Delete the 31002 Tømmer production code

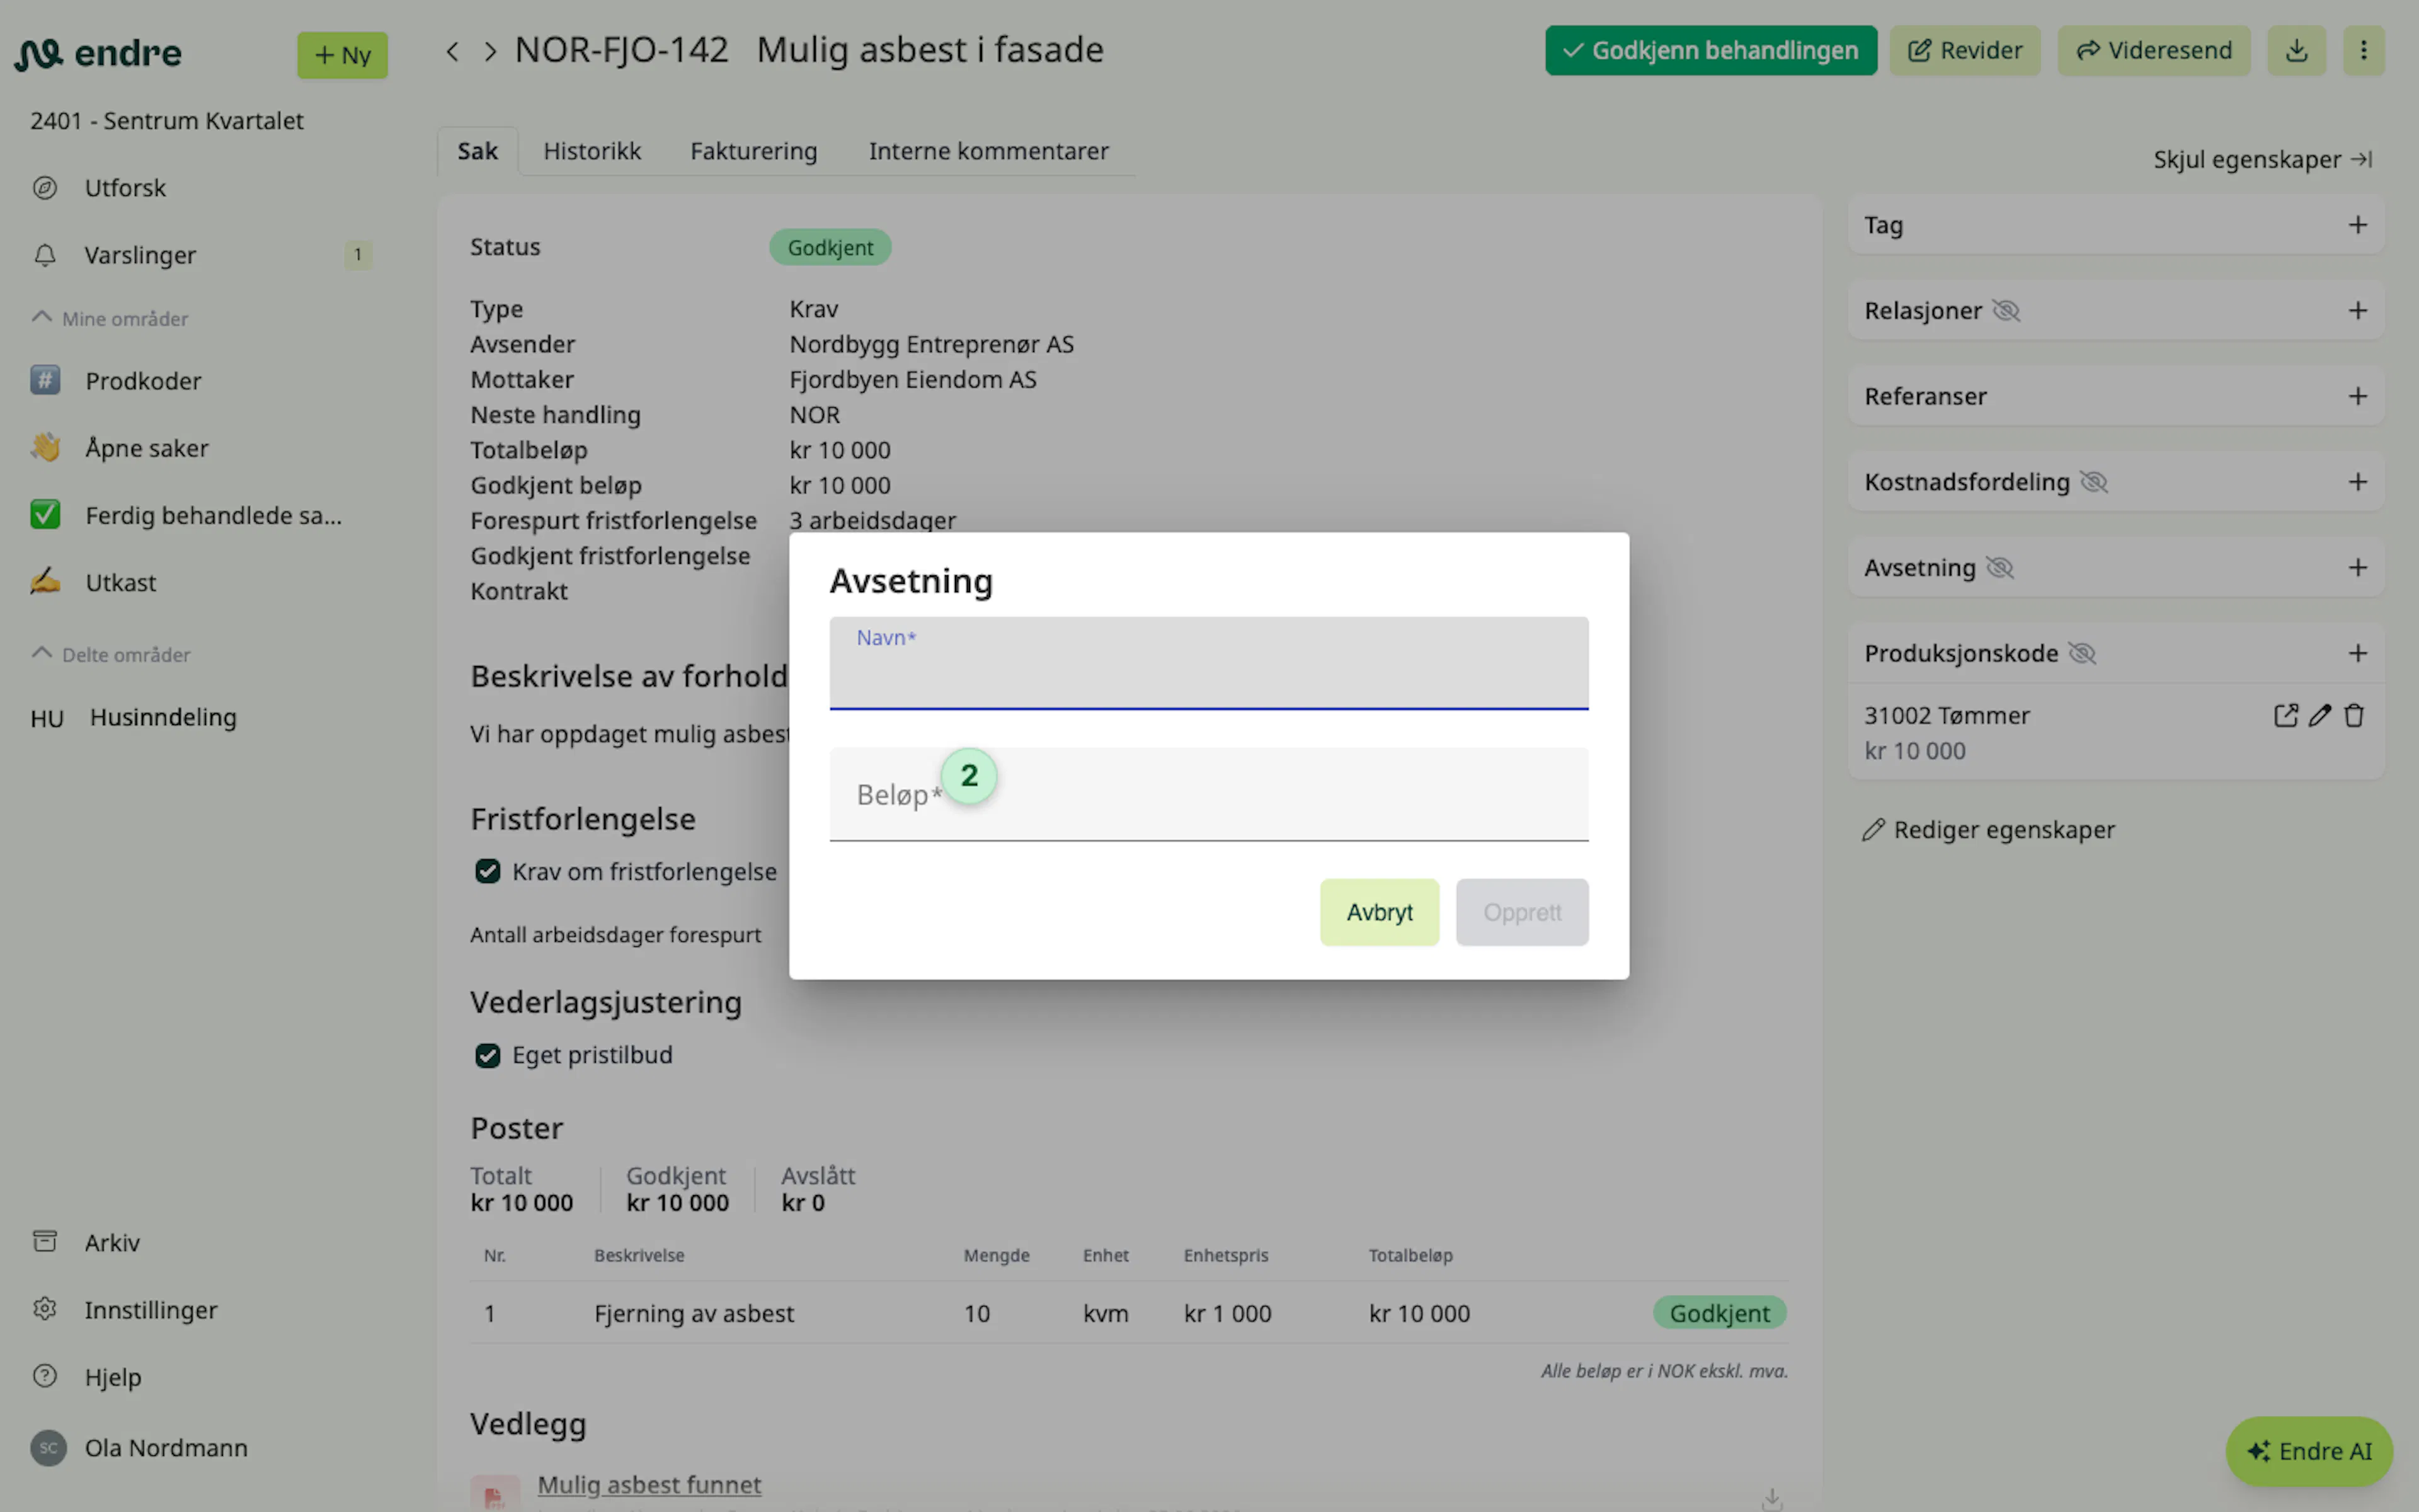(x=2354, y=716)
